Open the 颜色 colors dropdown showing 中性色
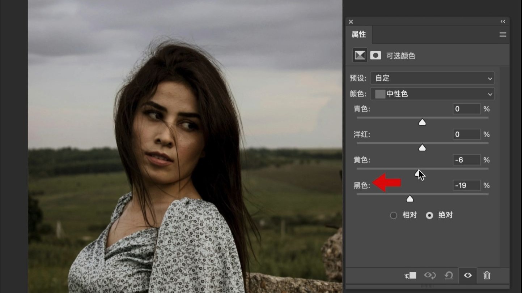Image resolution: width=522 pixels, height=293 pixels. [432, 94]
